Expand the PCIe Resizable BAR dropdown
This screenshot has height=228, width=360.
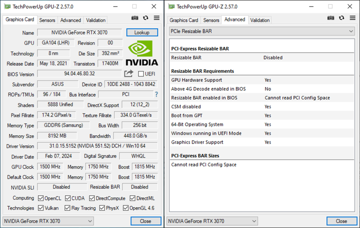(x=262, y=31)
